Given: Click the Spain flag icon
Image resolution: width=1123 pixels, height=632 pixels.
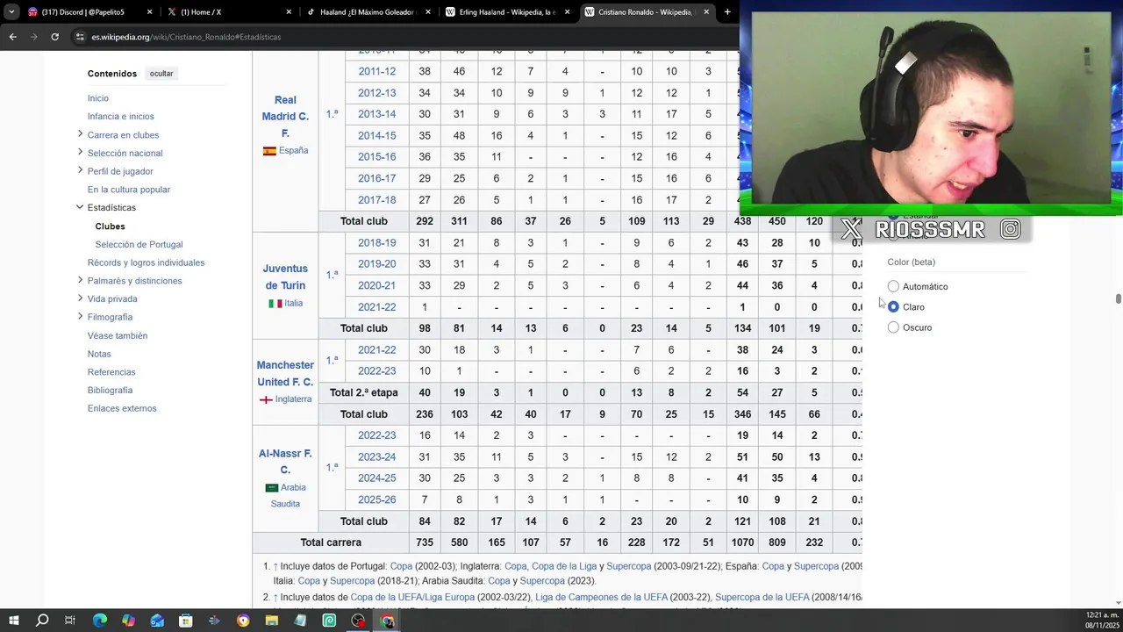Looking at the screenshot, I should pyautogui.click(x=269, y=151).
